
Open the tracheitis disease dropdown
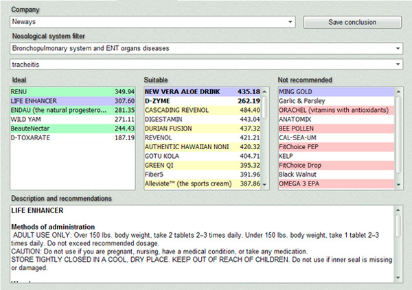click(x=206, y=65)
